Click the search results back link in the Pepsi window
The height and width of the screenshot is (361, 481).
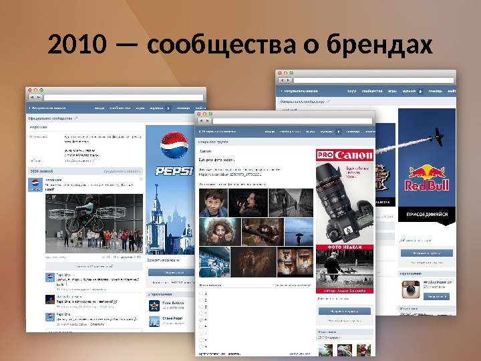click(47, 108)
